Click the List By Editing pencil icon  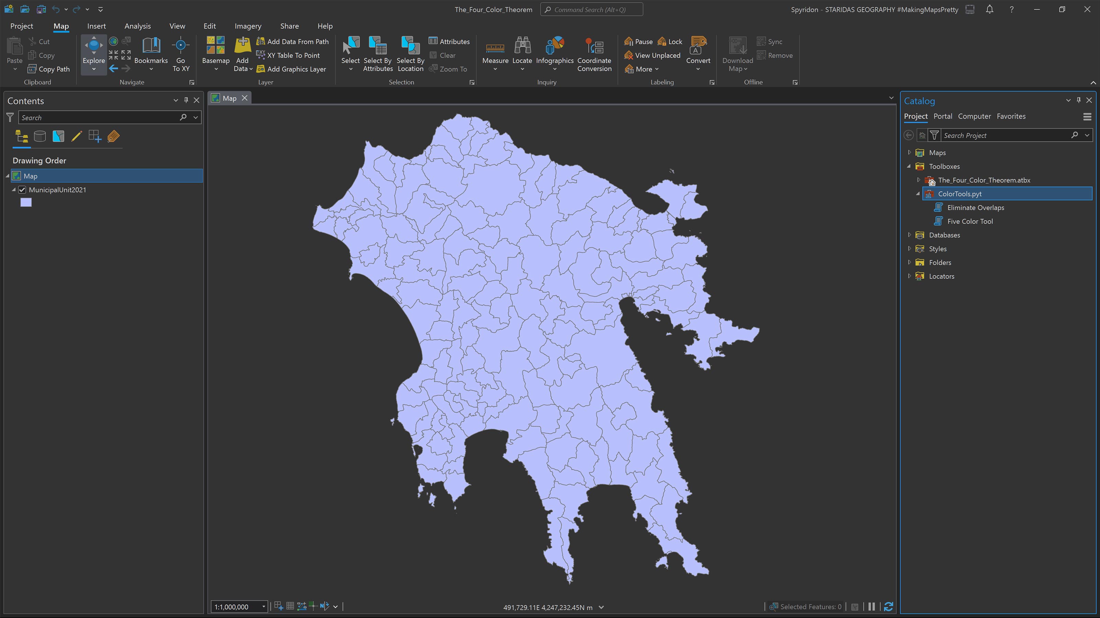[x=76, y=137]
